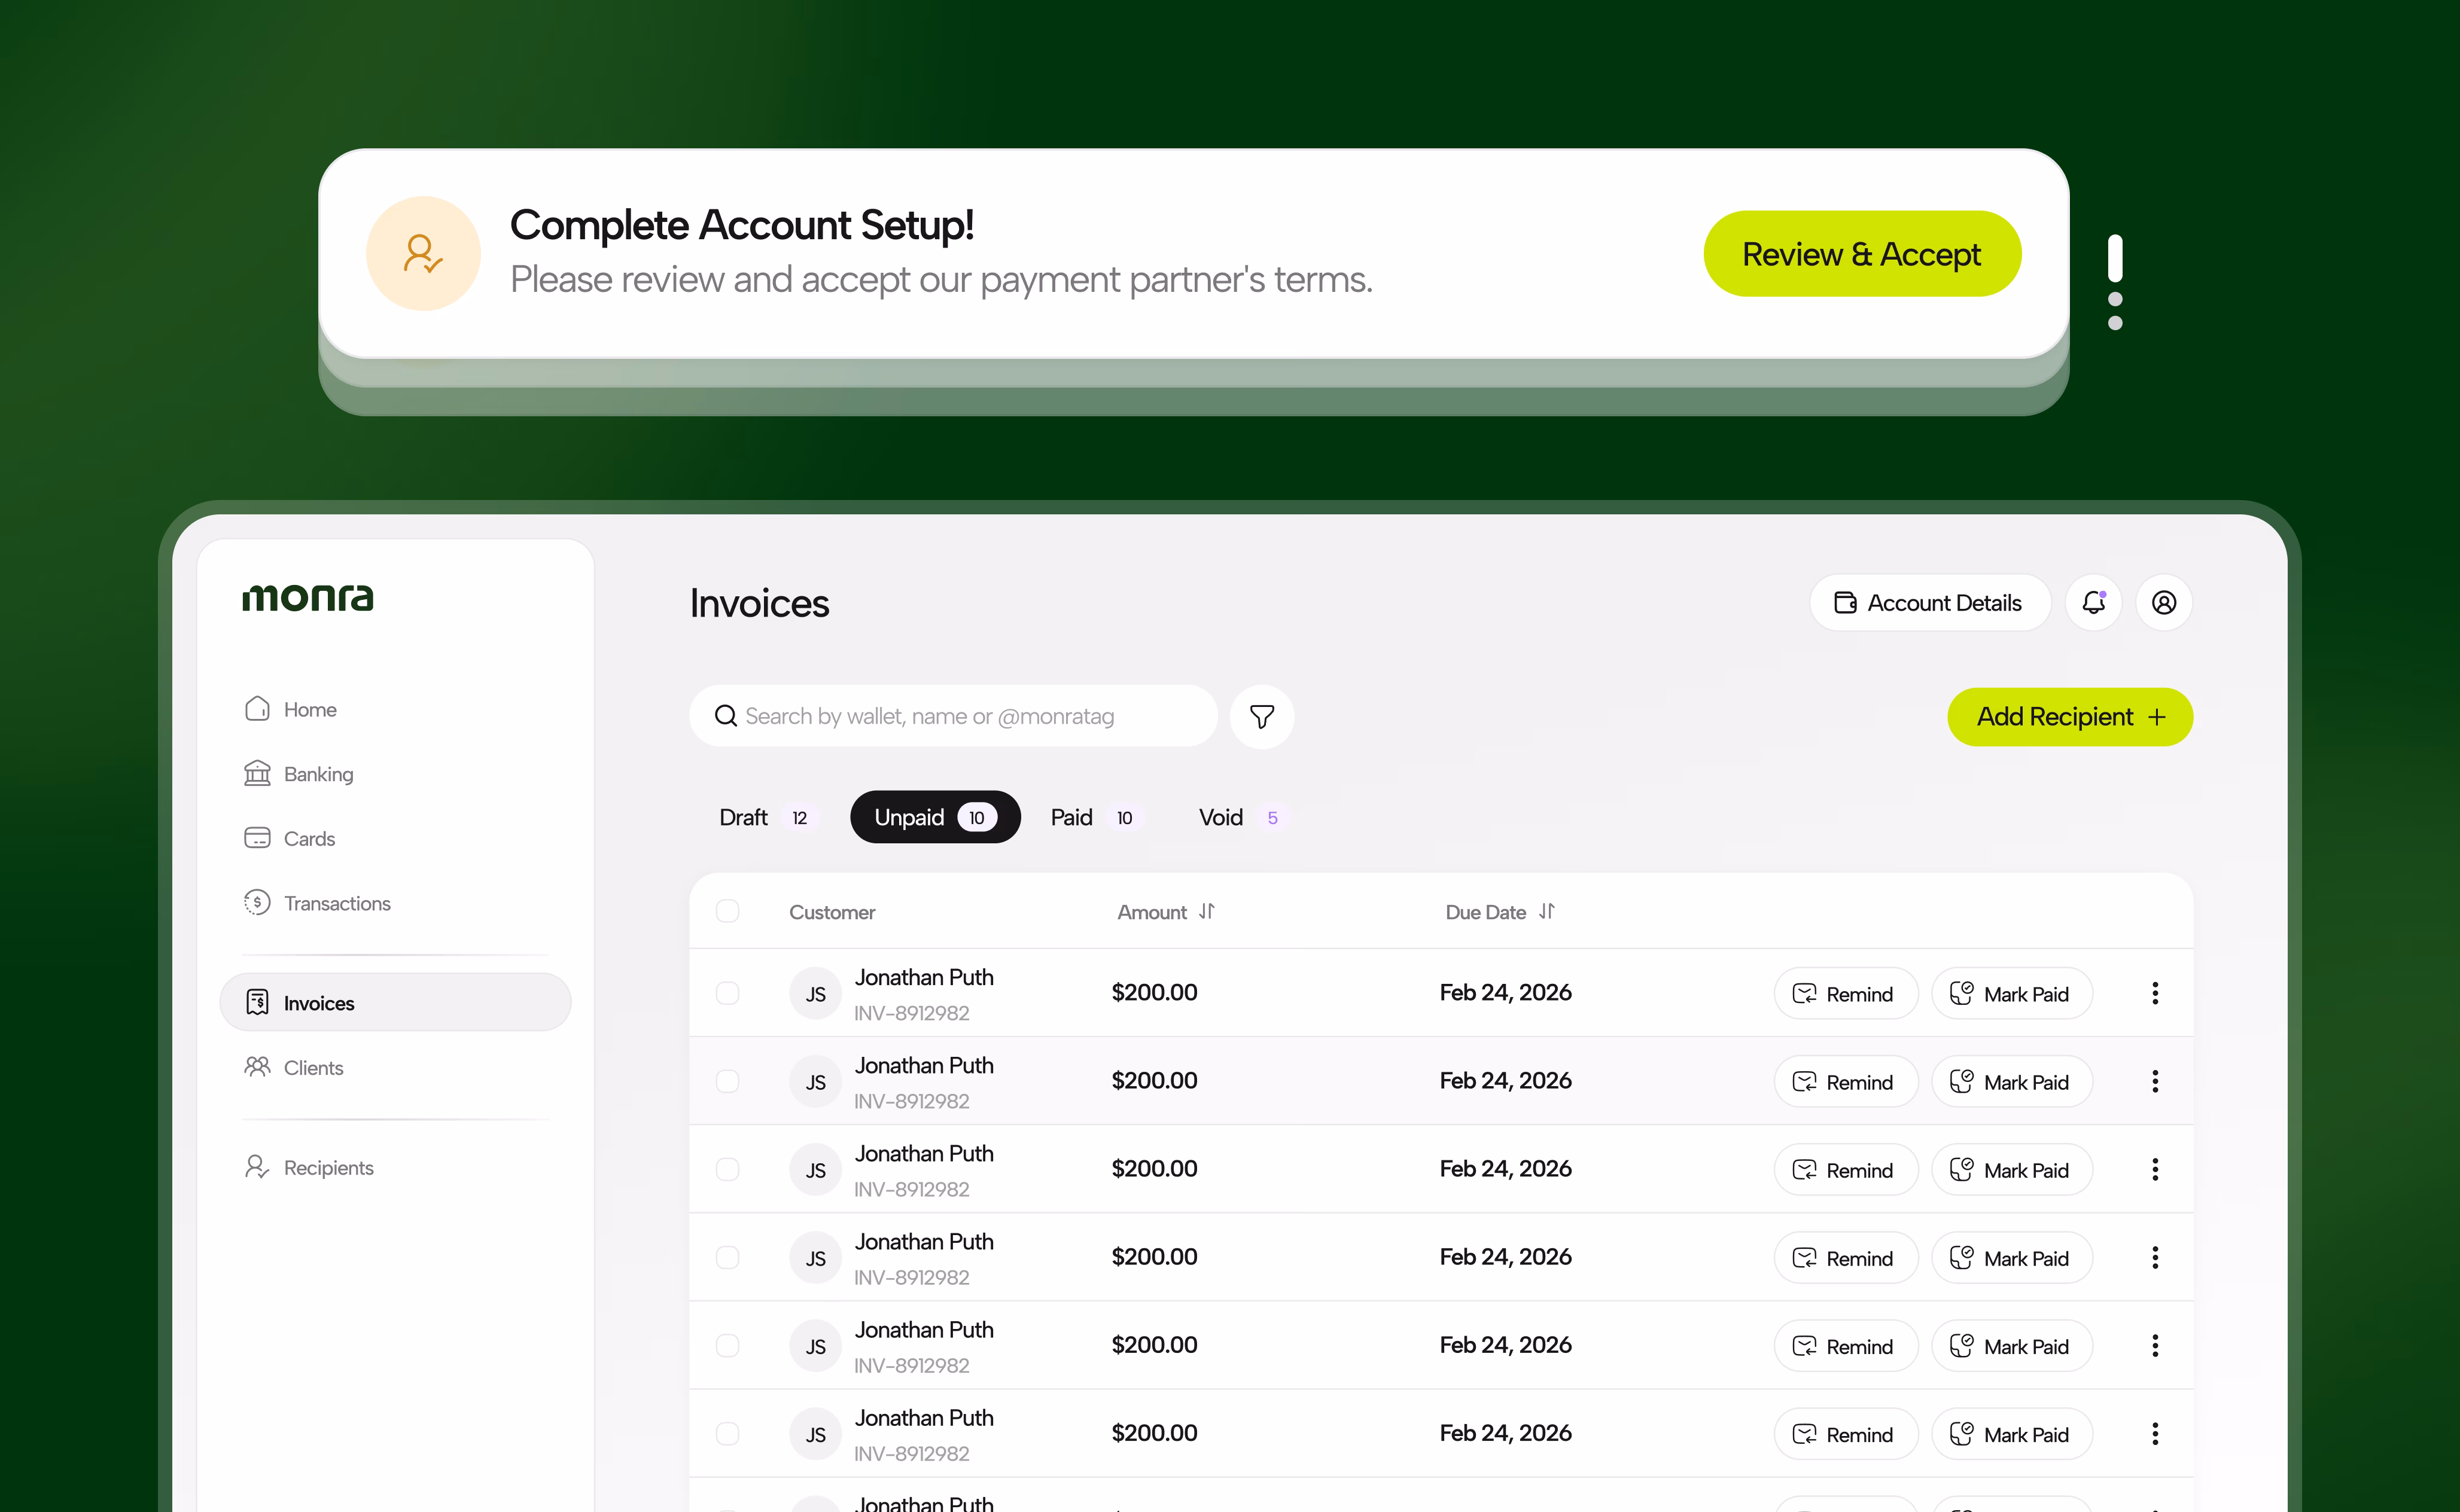Open Banking in the sidebar
The image size is (2460, 1512).
point(298,774)
